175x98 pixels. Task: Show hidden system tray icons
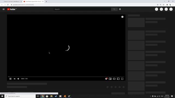click(151, 96)
